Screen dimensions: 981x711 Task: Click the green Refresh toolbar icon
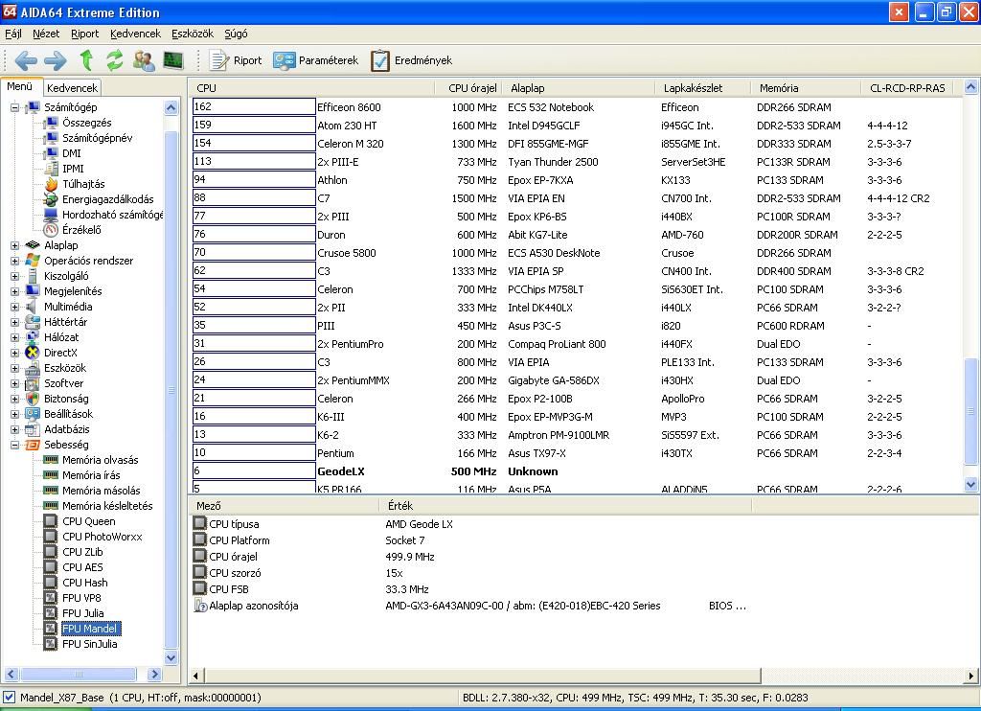pos(115,60)
